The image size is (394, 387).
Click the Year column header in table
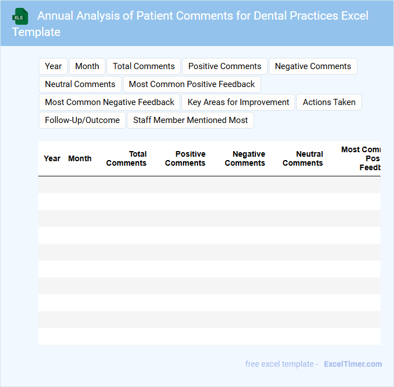point(52,158)
